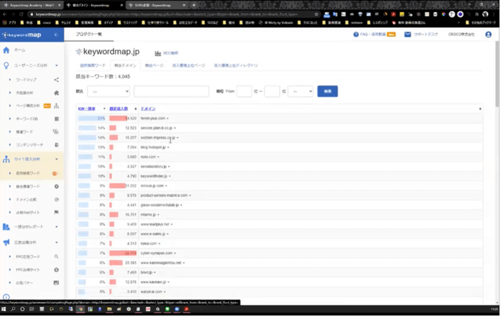Click the Windows taskbar search icon
The width and height of the screenshot is (500, 316).
[x=13, y=309]
